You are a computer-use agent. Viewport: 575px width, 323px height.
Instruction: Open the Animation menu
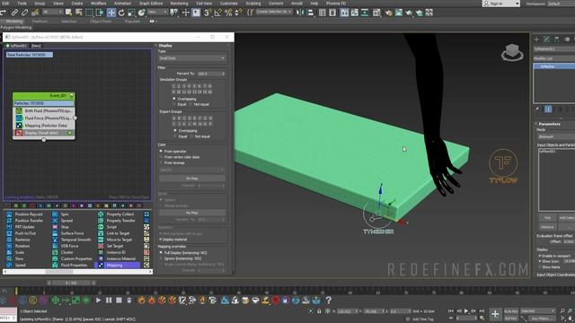[122, 4]
